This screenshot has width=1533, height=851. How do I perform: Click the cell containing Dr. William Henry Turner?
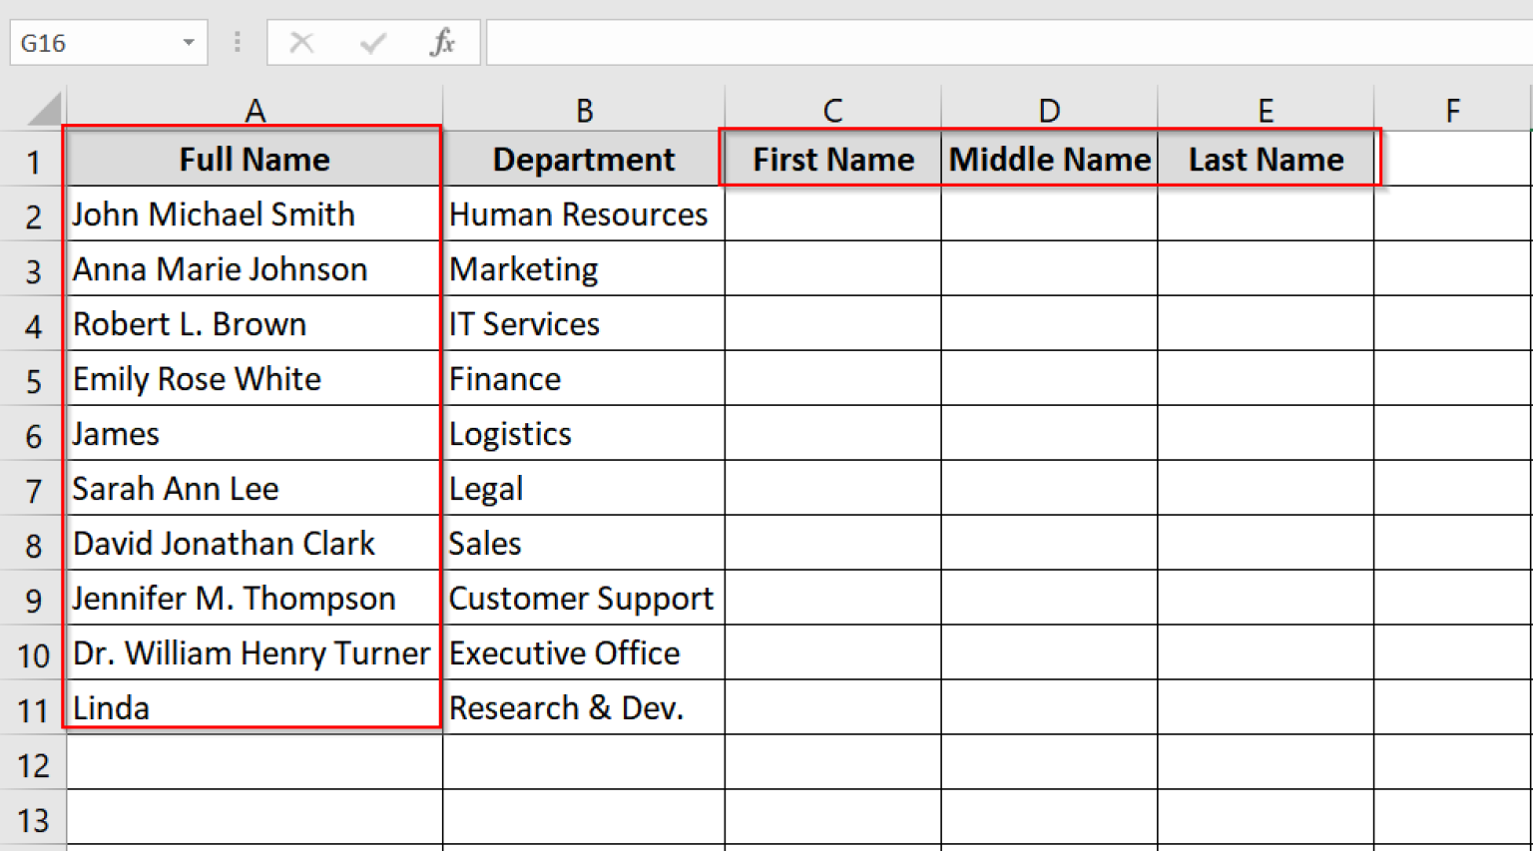(255, 653)
